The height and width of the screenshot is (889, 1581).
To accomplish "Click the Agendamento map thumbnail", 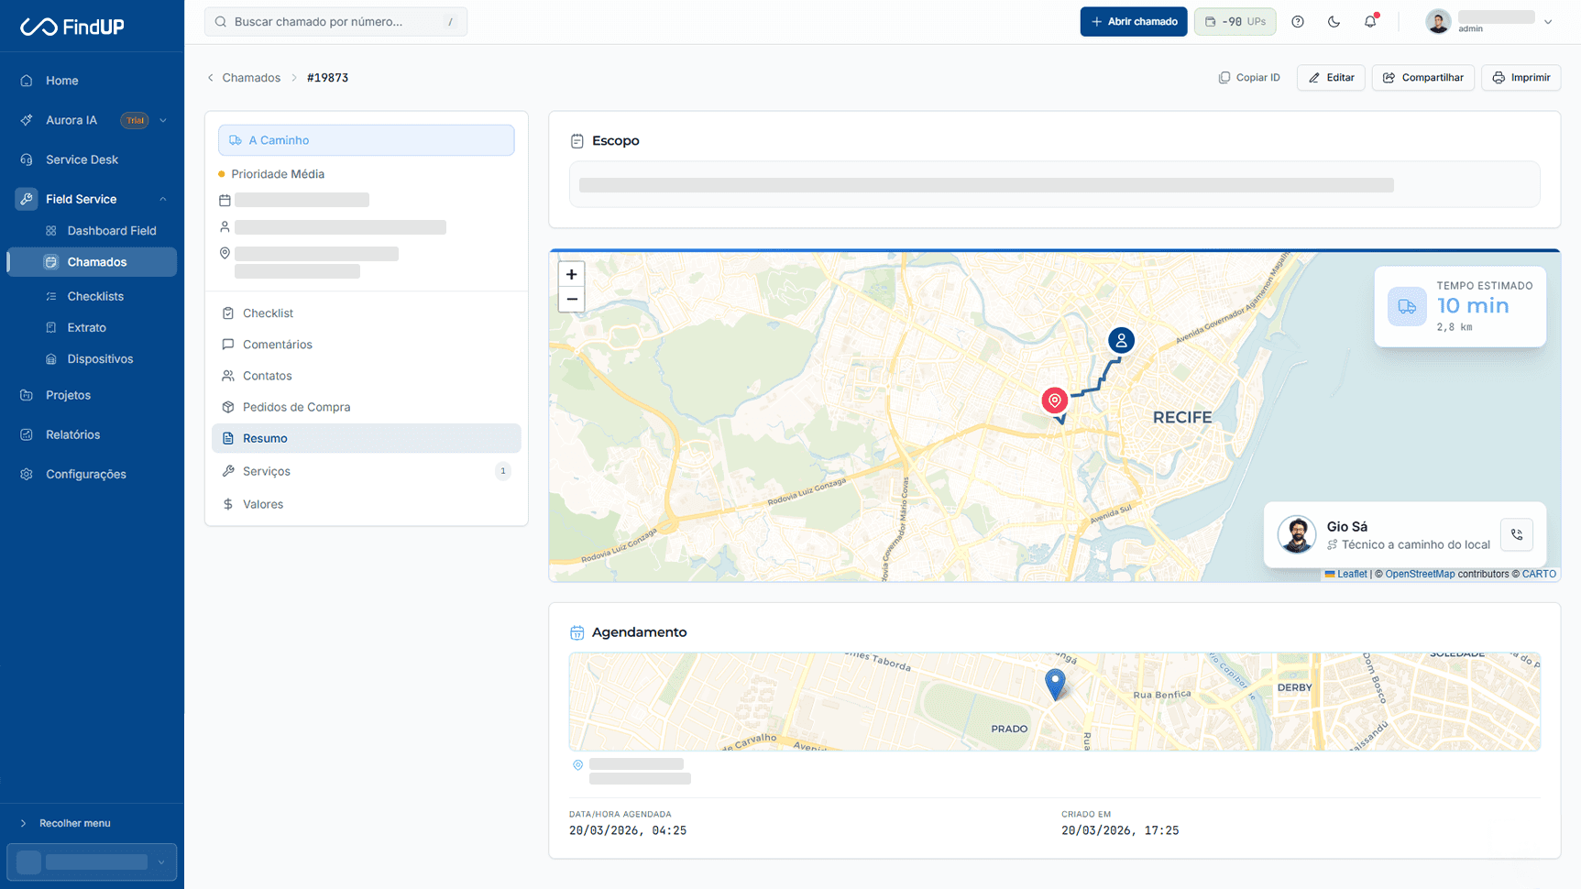I will pos(1054,702).
